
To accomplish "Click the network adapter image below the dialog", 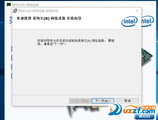I will tap(84, 111).
